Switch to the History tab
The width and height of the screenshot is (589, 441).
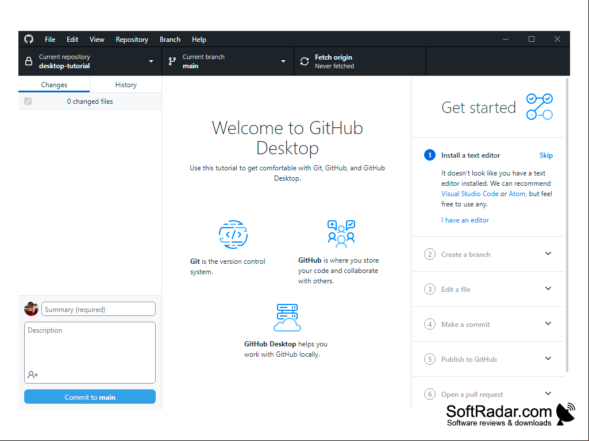pos(126,85)
